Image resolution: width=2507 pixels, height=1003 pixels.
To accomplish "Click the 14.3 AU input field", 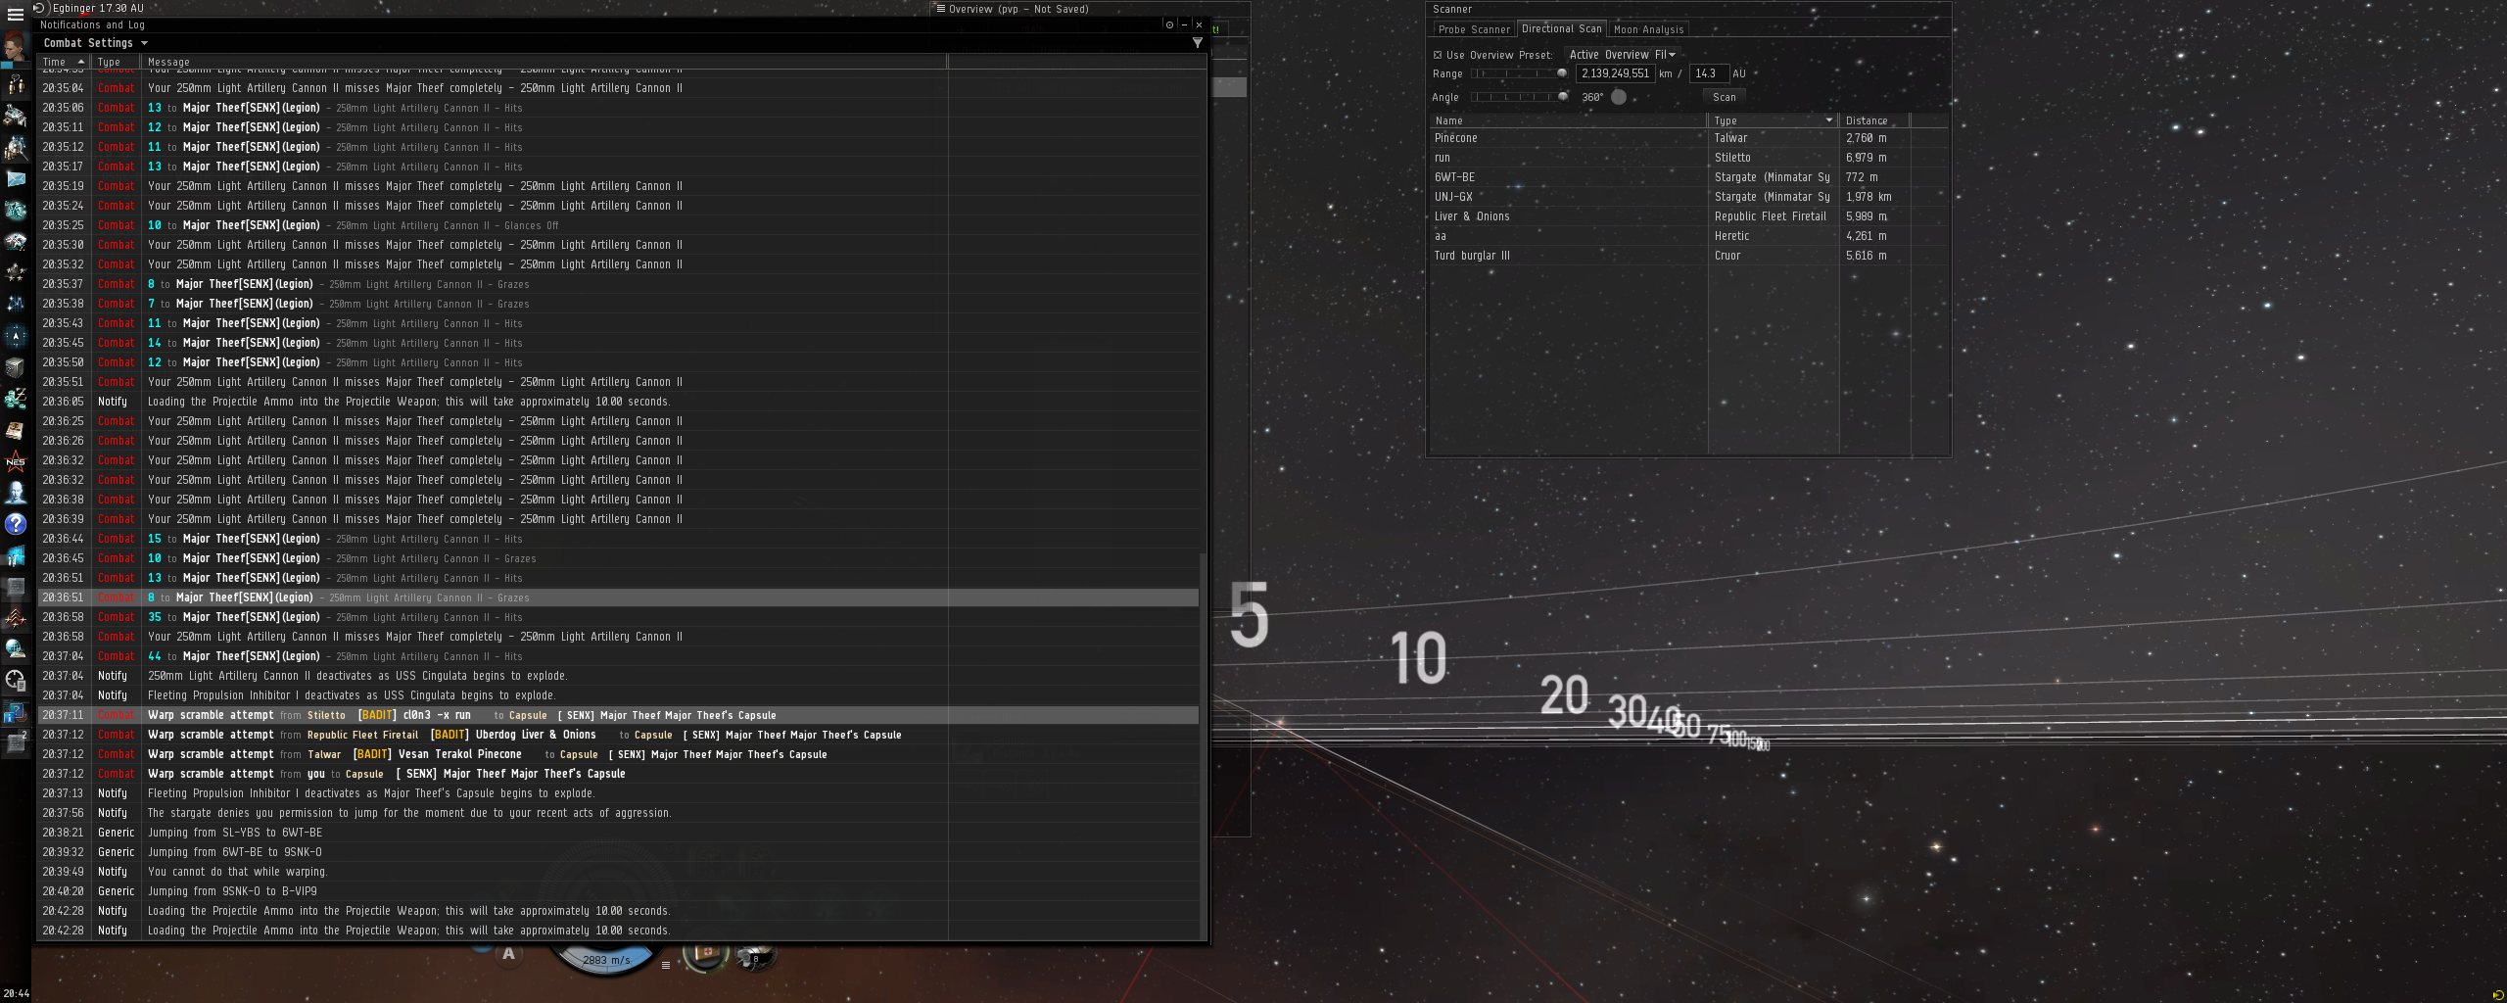I will [x=1709, y=73].
